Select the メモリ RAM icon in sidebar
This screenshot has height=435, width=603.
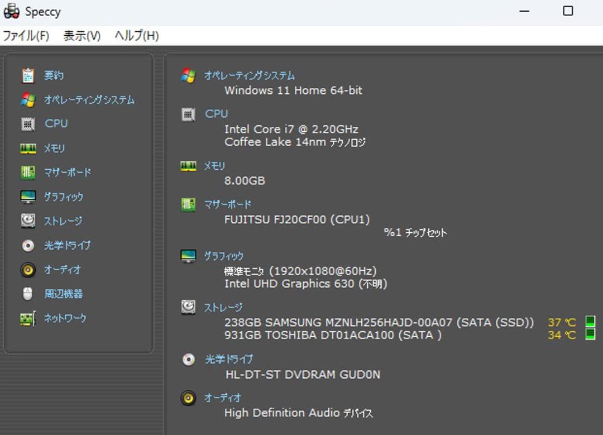(27, 148)
